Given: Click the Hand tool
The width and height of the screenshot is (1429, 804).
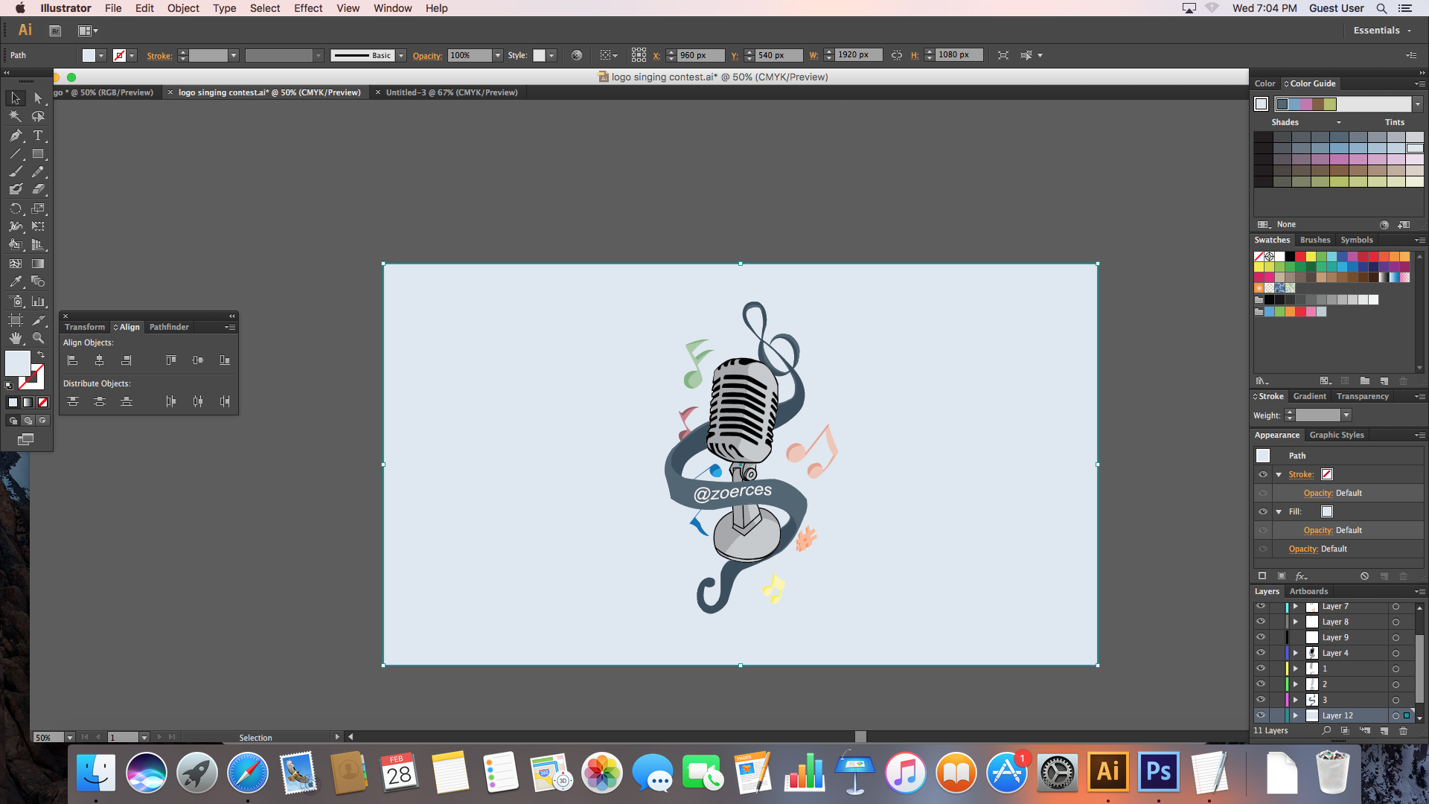Looking at the screenshot, I should (16, 338).
